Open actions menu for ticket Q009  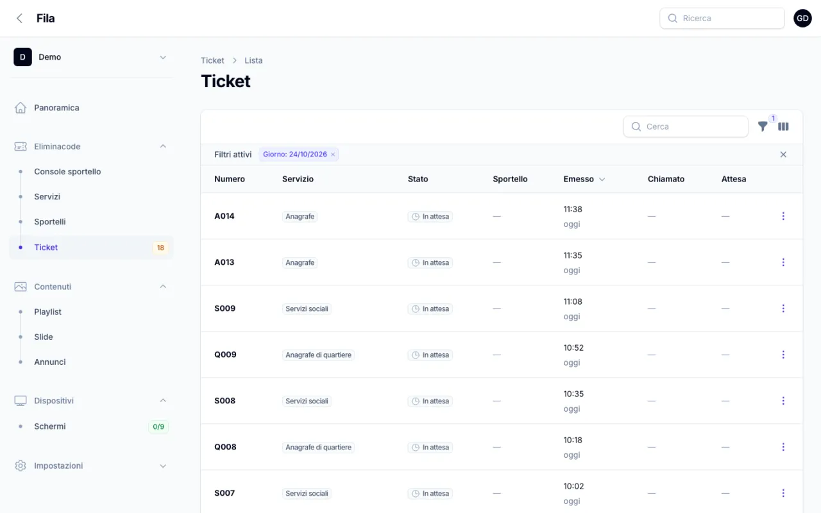point(783,355)
